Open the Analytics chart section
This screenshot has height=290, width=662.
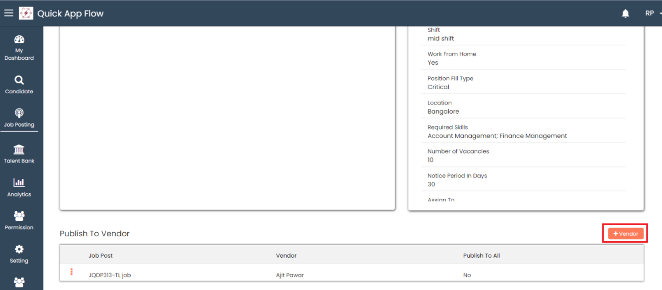[x=19, y=187]
